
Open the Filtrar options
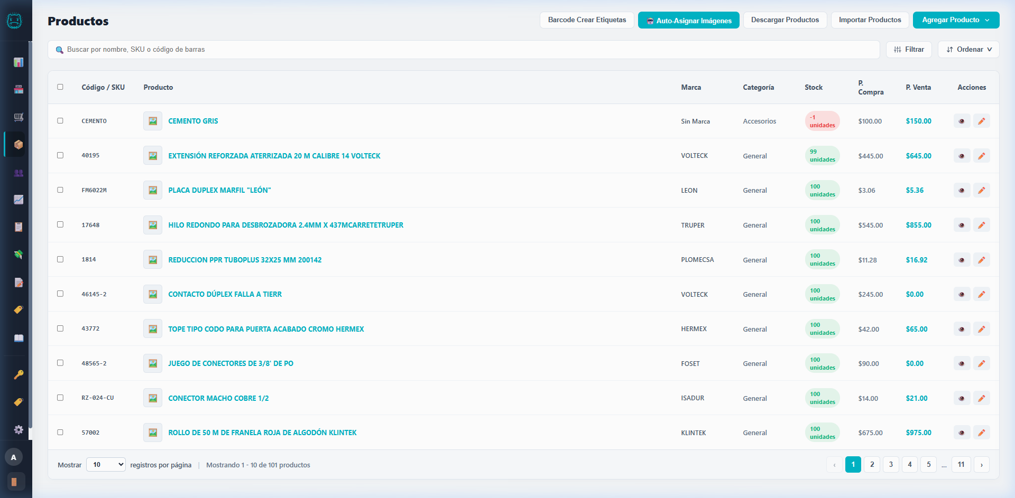pos(909,49)
